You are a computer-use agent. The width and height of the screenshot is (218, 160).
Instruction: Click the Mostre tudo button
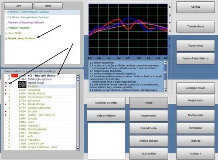(x=195, y=100)
